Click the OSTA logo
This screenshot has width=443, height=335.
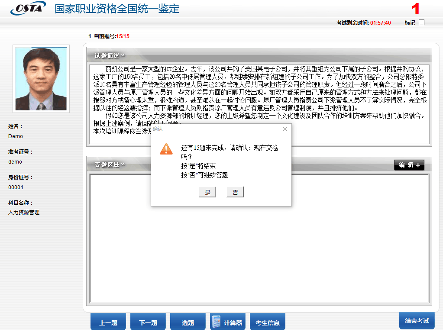[28, 8]
